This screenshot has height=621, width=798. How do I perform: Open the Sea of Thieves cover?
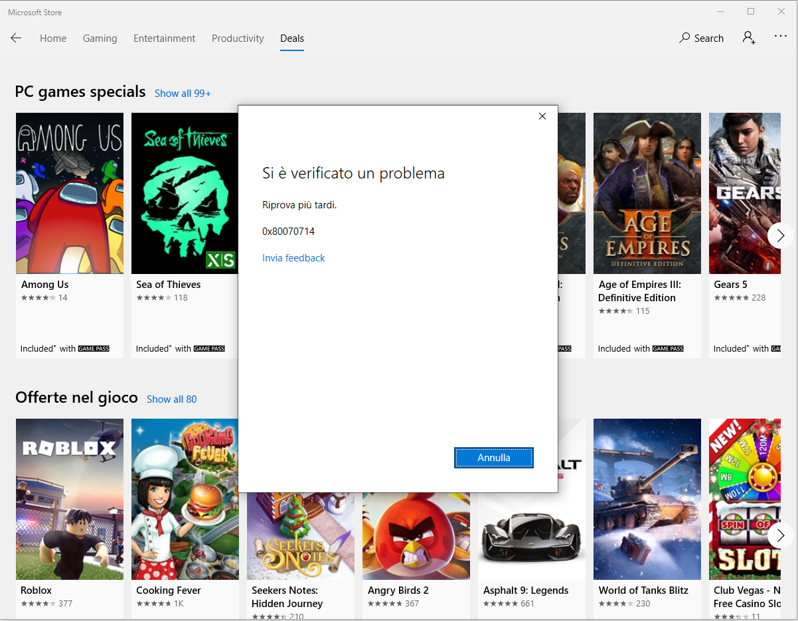(185, 193)
